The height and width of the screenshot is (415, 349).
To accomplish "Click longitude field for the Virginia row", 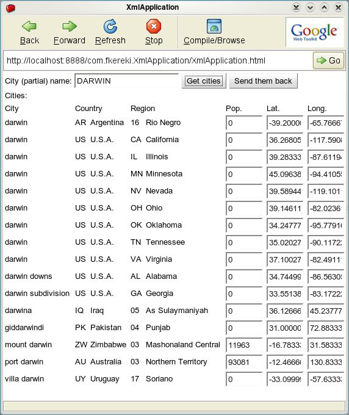I will click(326, 259).
